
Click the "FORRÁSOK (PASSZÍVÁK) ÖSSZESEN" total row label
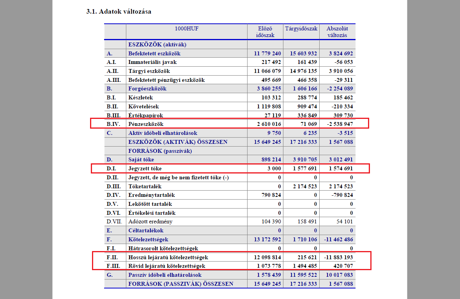coord(181,284)
